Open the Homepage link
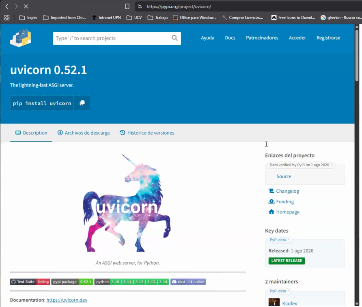Image resolution: width=362 pixels, height=307 pixels. click(288, 212)
